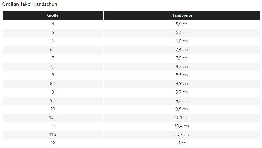Select size 5 in the table
Viewport: 262px width, 148px height.
tap(53, 32)
